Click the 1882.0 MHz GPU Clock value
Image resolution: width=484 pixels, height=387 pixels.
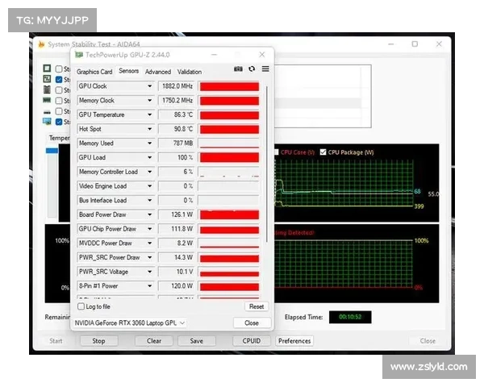(x=177, y=86)
